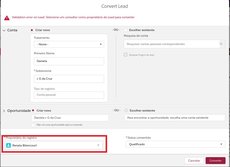Screen dimensions: 230x167
Task: Click the red validation error warning icon
Action: pyautogui.click(x=7, y=18)
